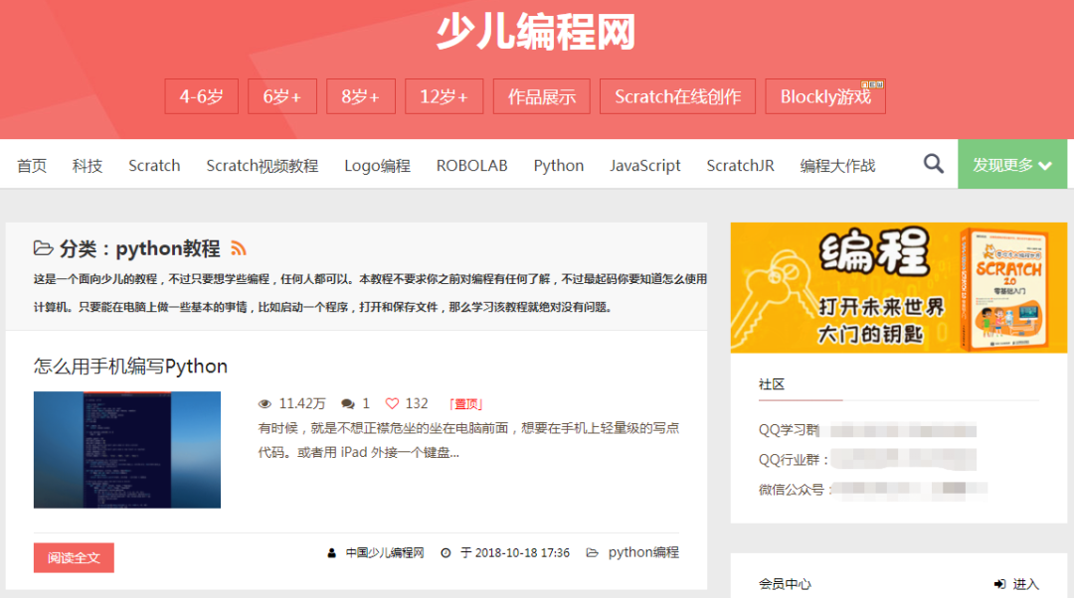Click the heart like icon with 132

pyautogui.click(x=392, y=403)
